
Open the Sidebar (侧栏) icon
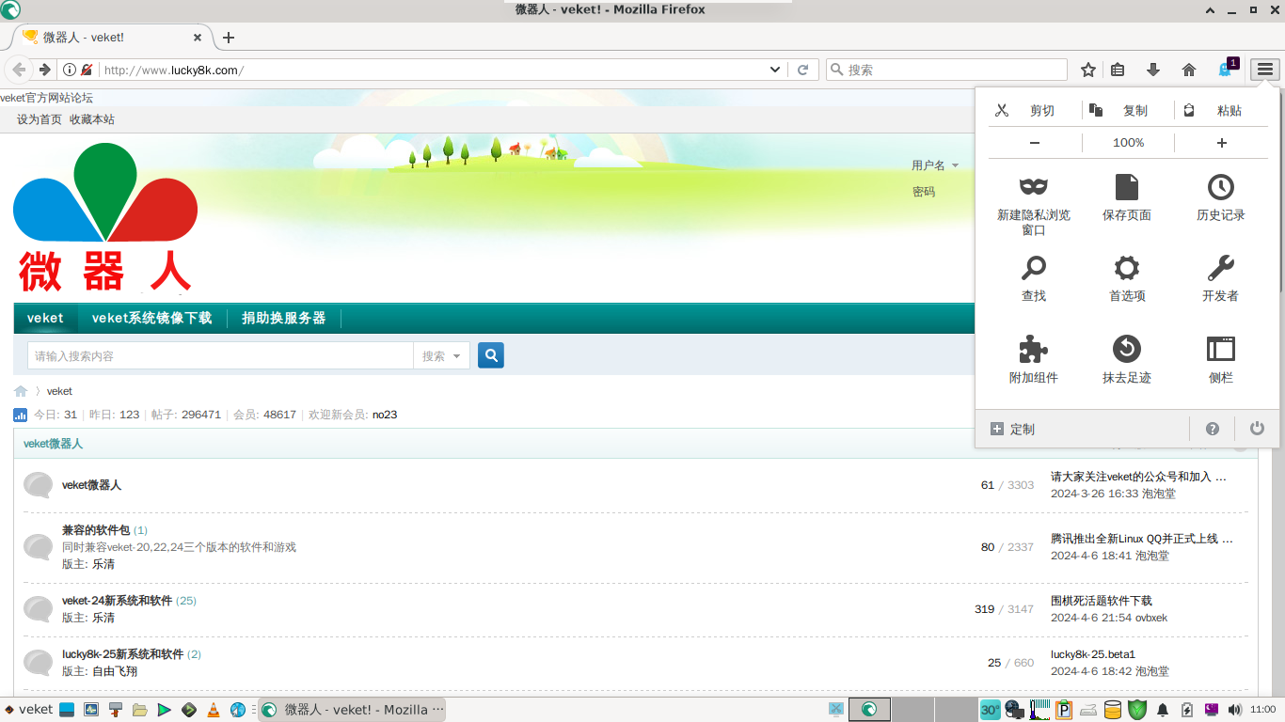(1221, 349)
